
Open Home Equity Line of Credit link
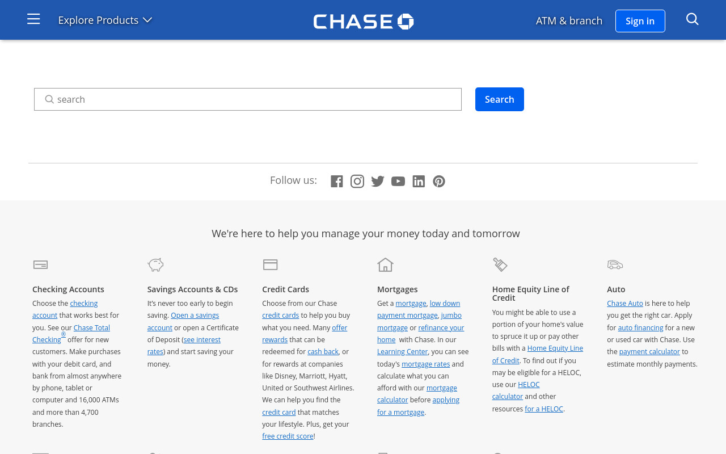[537, 354]
